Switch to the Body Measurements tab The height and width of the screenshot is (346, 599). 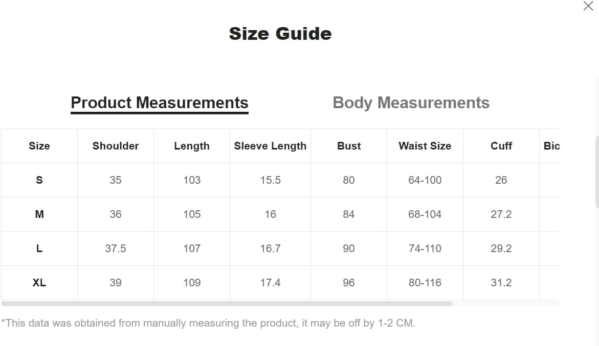pyautogui.click(x=411, y=103)
